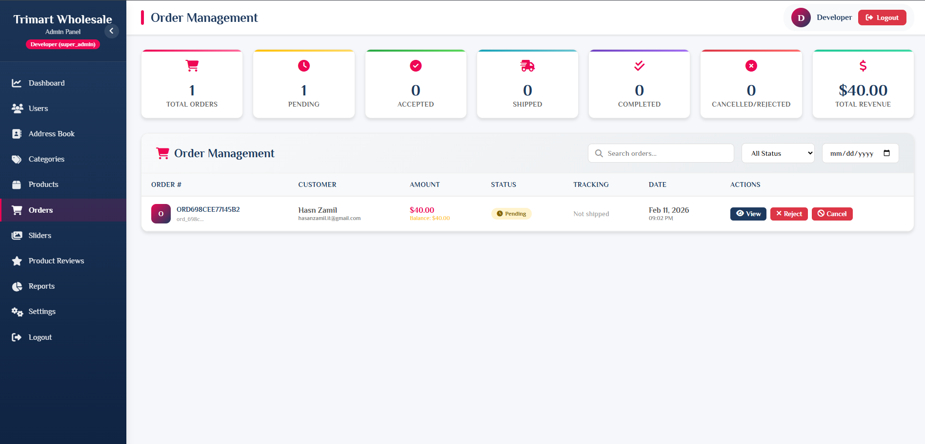Navigate to Categories in the sidebar
This screenshot has height=444, width=925.
pyautogui.click(x=46, y=159)
